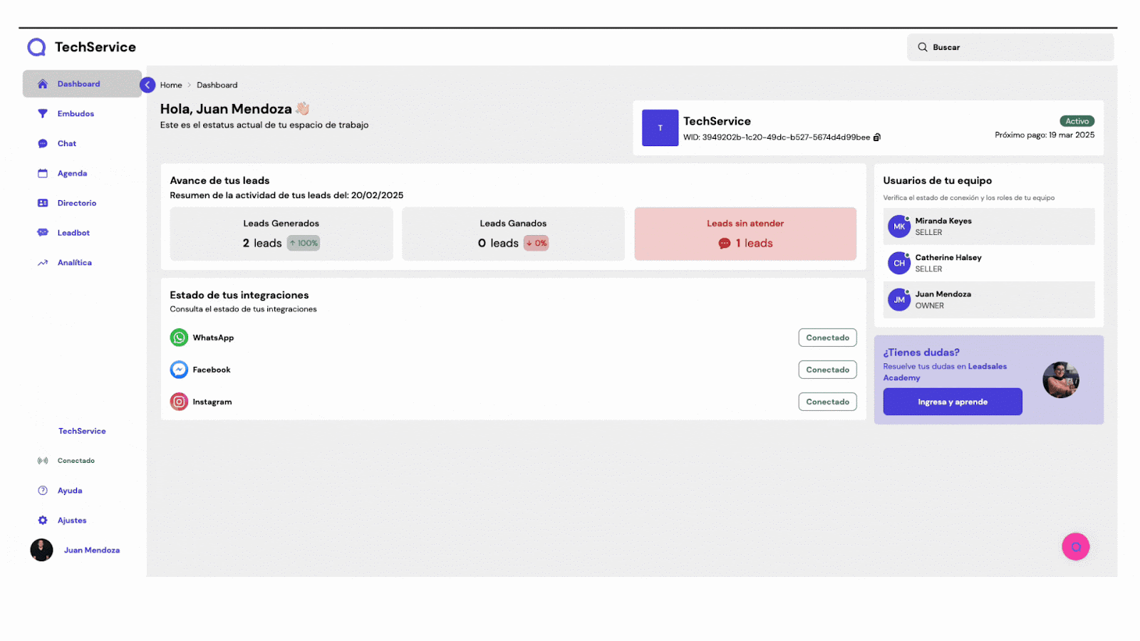Open Chat from the sidebar

[66, 144]
